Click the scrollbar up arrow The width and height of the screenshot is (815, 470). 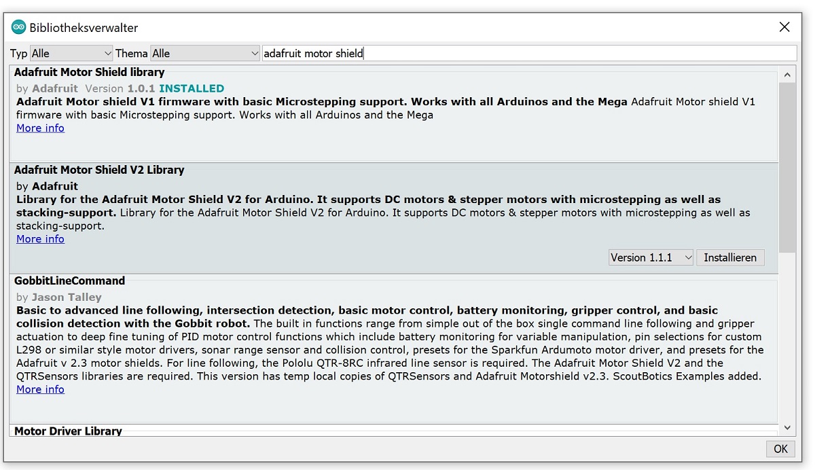tap(787, 75)
